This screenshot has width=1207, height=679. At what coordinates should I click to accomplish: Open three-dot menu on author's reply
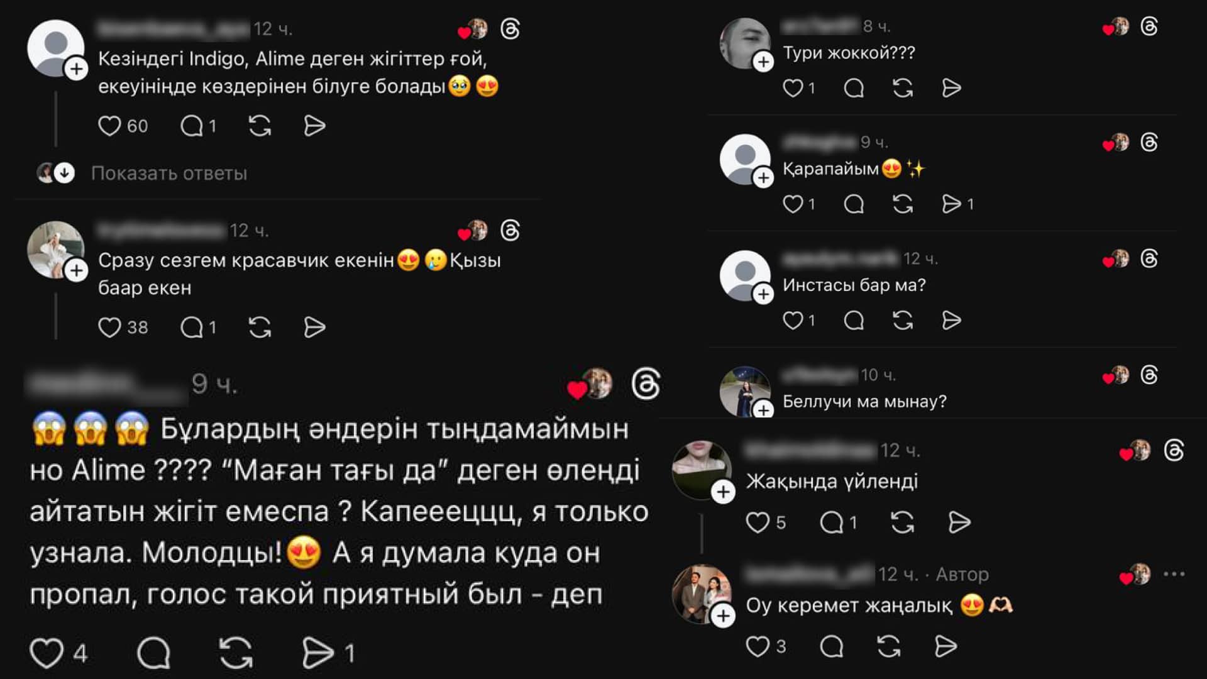point(1174,574)
